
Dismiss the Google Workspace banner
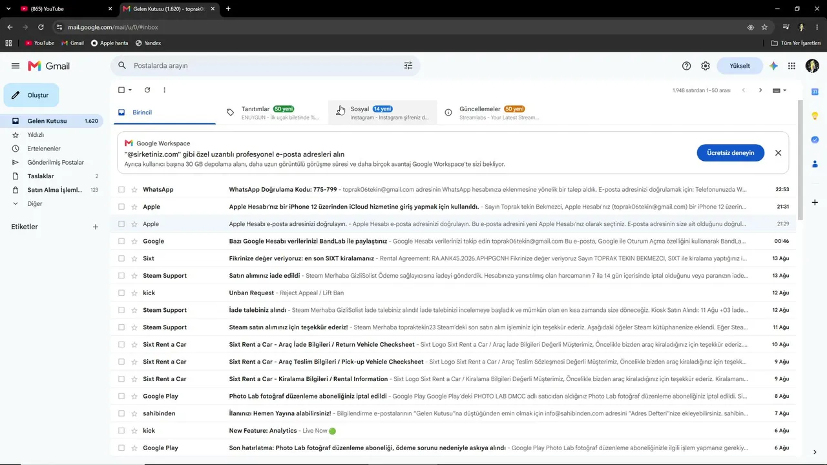click(778, 153)
